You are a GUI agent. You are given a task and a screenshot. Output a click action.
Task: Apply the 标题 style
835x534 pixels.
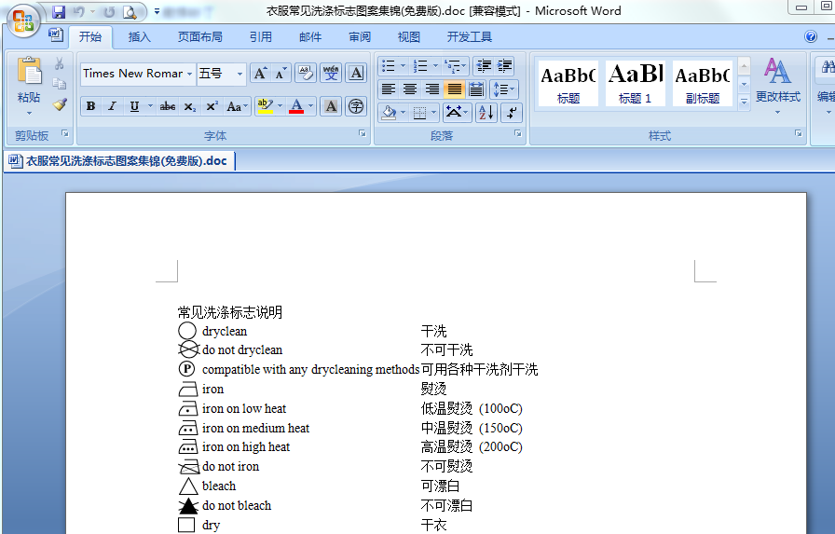point(568,83)
